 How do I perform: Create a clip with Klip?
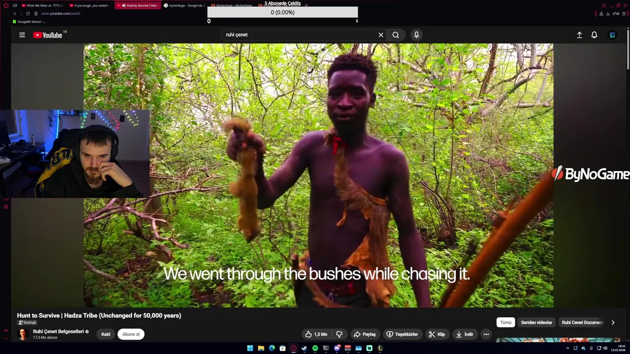tap(437, 334)
